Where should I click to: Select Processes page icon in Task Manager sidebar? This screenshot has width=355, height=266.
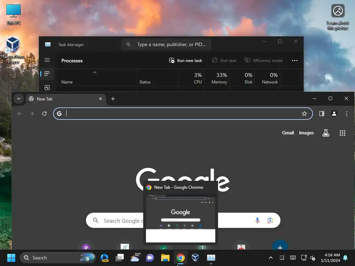tap(47, 73)
